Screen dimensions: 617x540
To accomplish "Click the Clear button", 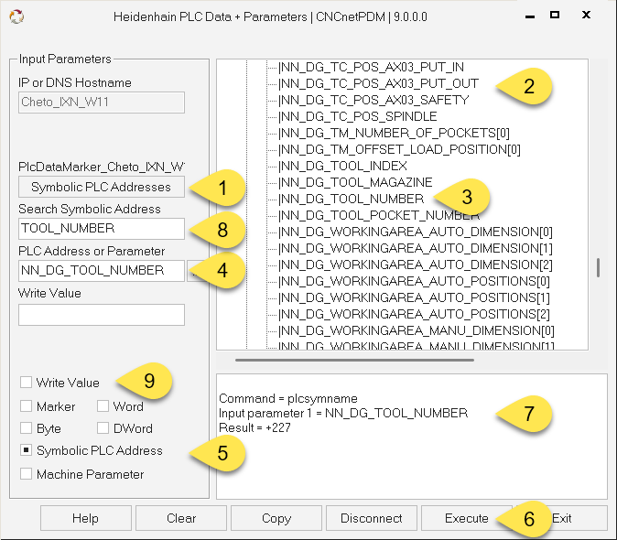I will coord(181,518).
